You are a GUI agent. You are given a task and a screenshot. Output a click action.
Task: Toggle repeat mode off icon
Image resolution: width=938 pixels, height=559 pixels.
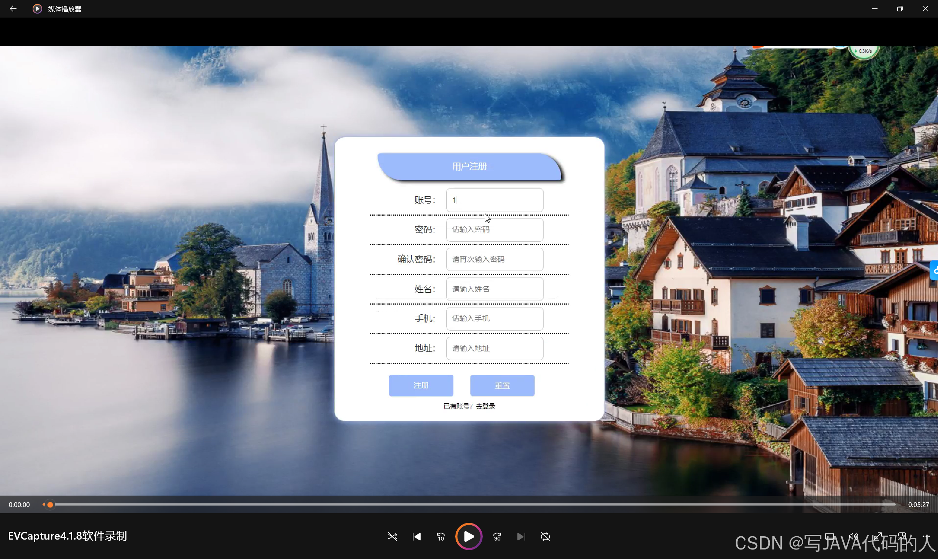click(545, 536)
